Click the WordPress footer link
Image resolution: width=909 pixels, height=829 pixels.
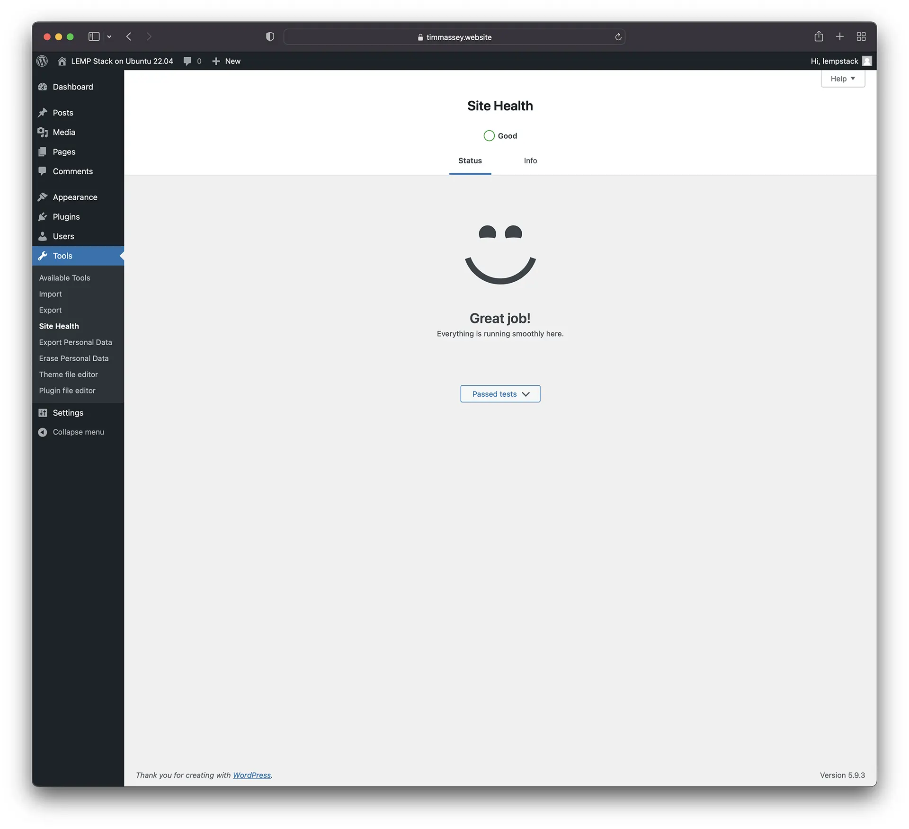pos(252,775)
